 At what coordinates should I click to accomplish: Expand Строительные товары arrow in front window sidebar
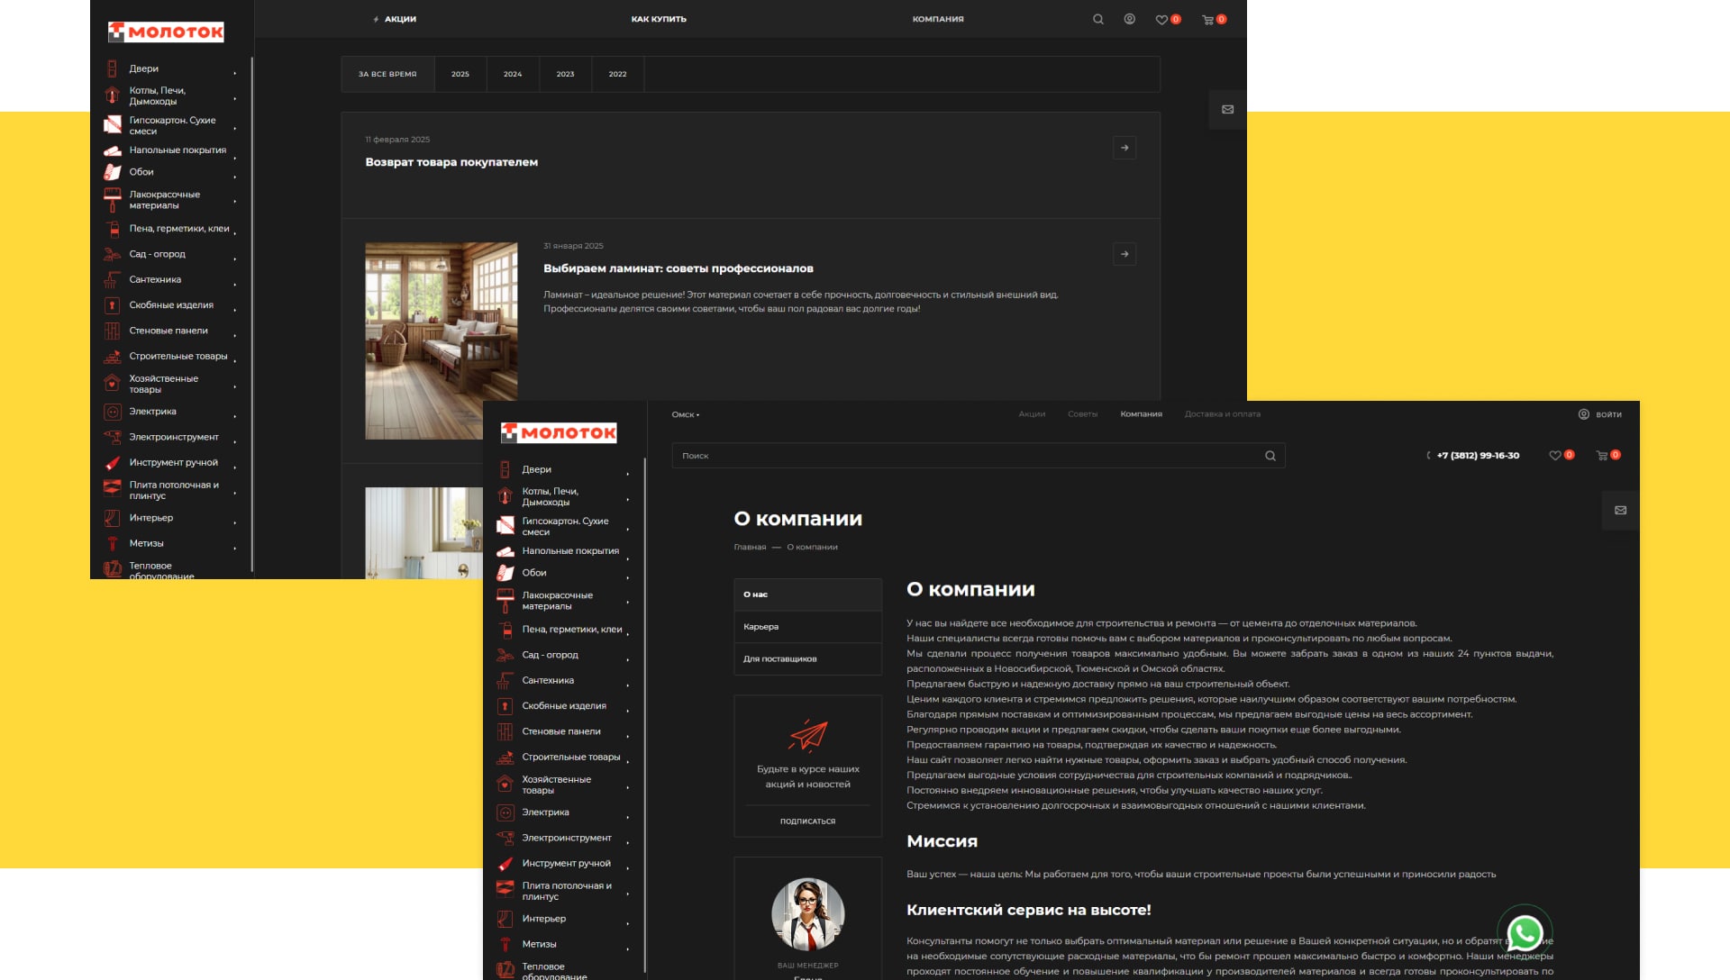[x=627, y=760]
